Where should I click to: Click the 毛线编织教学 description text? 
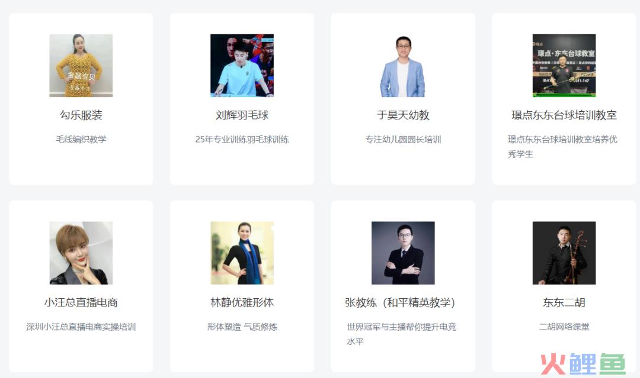click(x=81, y=139)
